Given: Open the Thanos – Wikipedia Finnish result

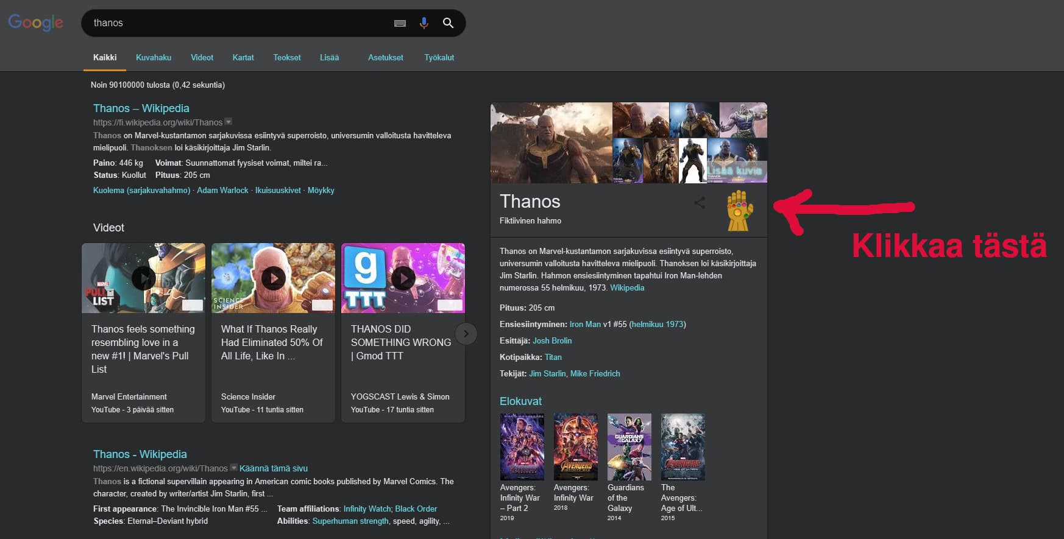Looking at the screenshot, I should click(x=141, y=108).
